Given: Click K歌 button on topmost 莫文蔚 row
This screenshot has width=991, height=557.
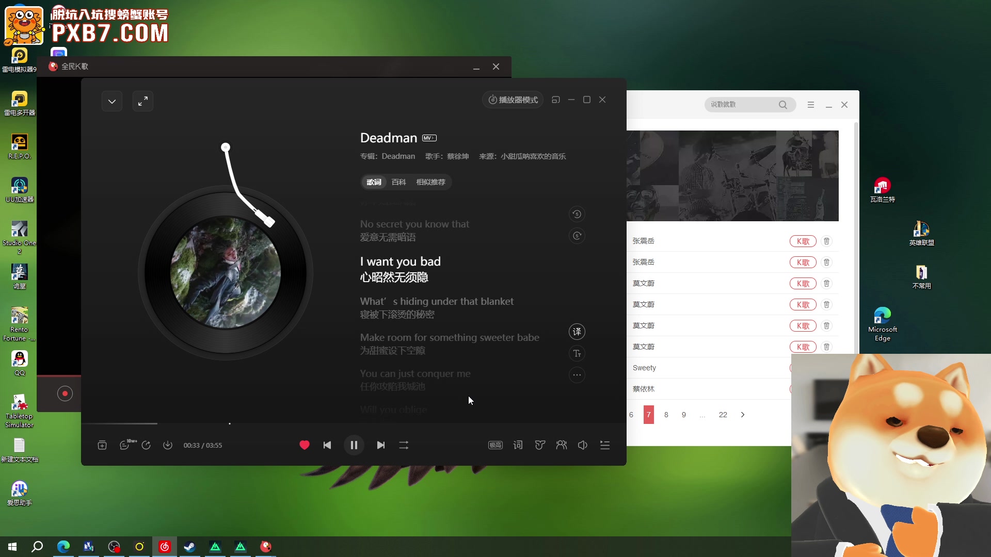Looking at the screenshot, I should pyautogui.click(x=803, y=284).
